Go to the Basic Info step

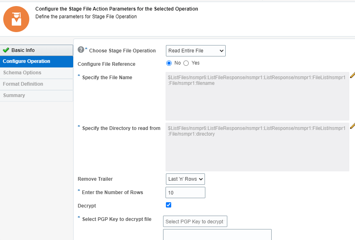pyautogui.click(x=37, y=50)
